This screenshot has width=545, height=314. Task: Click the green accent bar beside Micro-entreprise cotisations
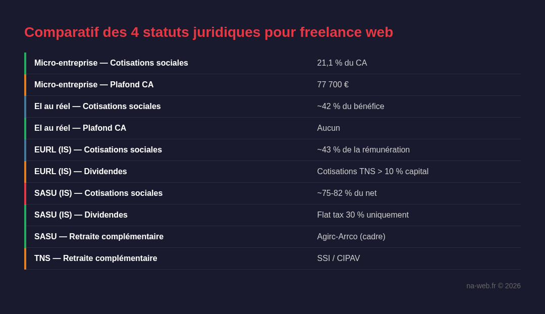coord(26,63)
